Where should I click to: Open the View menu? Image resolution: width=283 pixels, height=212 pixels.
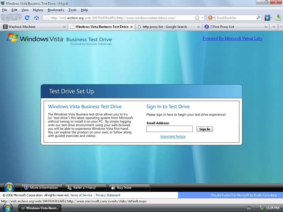(25, 10)
